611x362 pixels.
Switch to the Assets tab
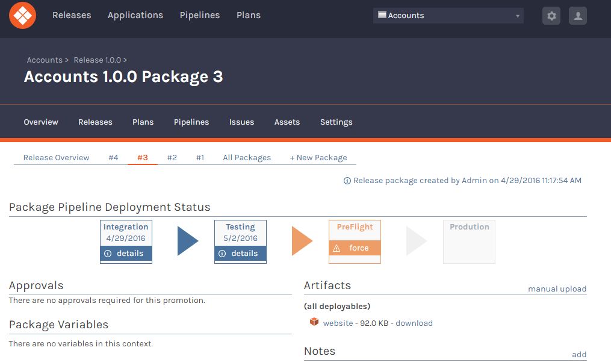[x=287, y=122]
